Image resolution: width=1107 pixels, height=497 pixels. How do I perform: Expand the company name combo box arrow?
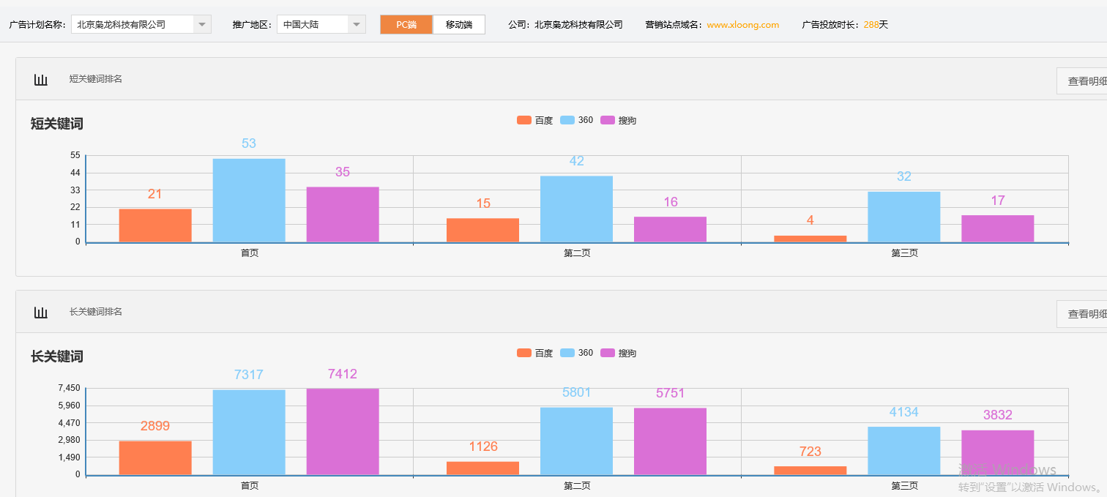pos(202,23)
